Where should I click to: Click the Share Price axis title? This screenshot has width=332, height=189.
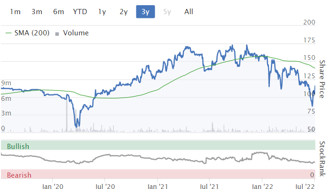click(323, 79)
